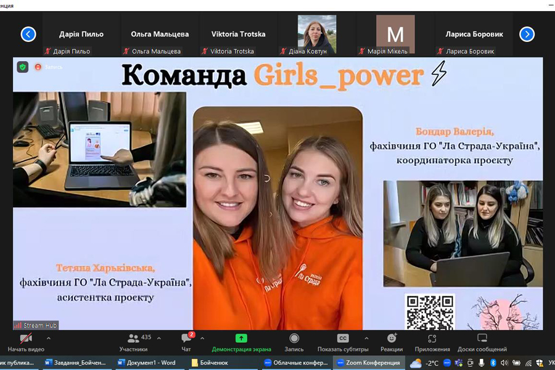Open Windows Security tray icon
The height and width of the screenshot is (370, 555).
click(x=540, y=363)
